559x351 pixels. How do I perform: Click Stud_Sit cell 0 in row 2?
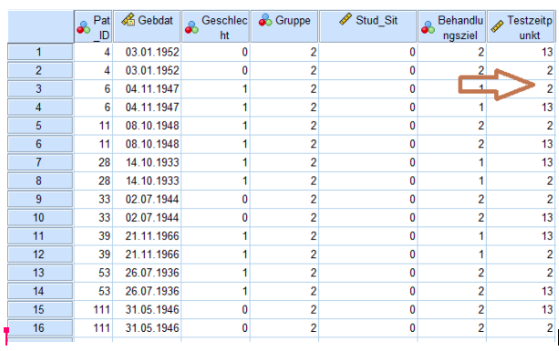[368, 70]
